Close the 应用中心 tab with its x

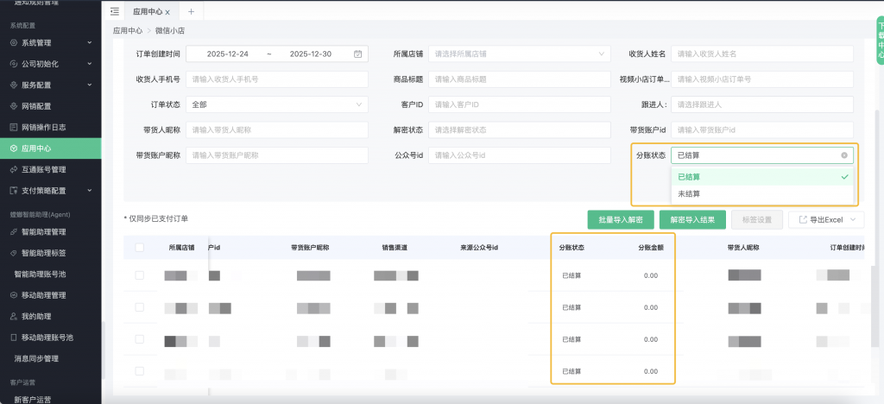167,12
